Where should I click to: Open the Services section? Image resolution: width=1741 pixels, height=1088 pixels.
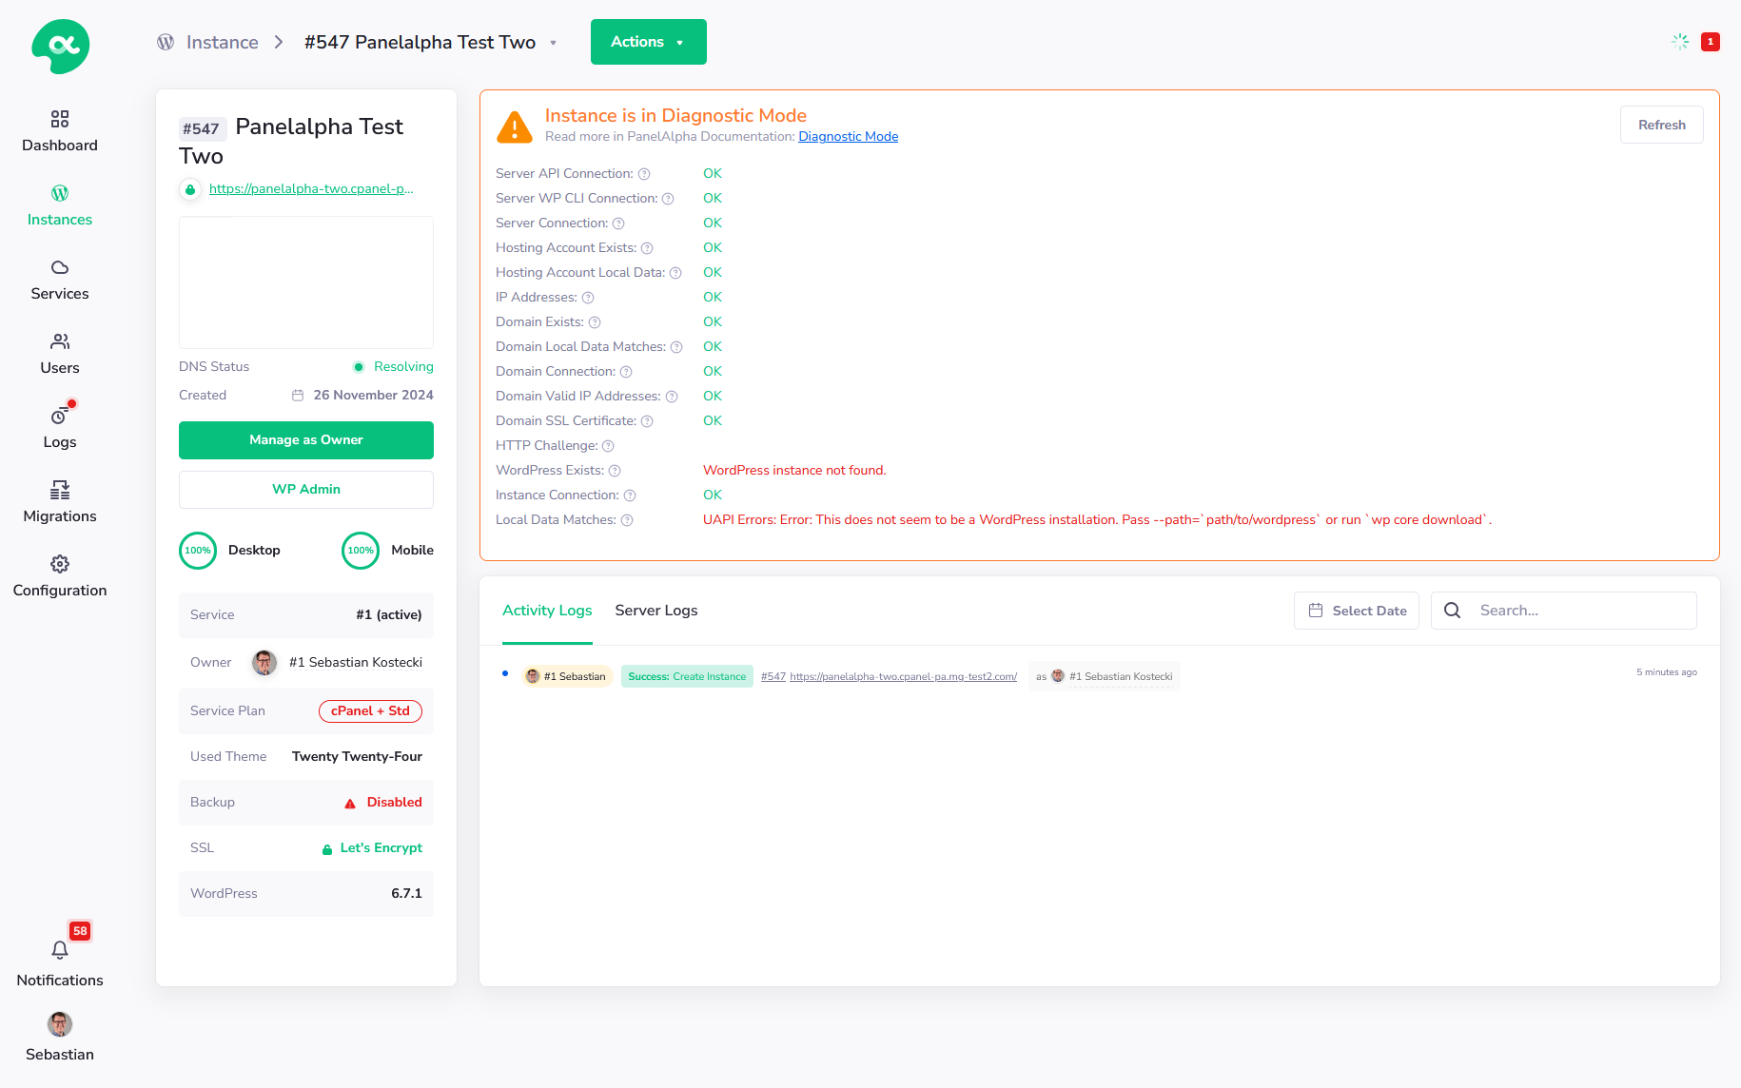pos(60,280)
